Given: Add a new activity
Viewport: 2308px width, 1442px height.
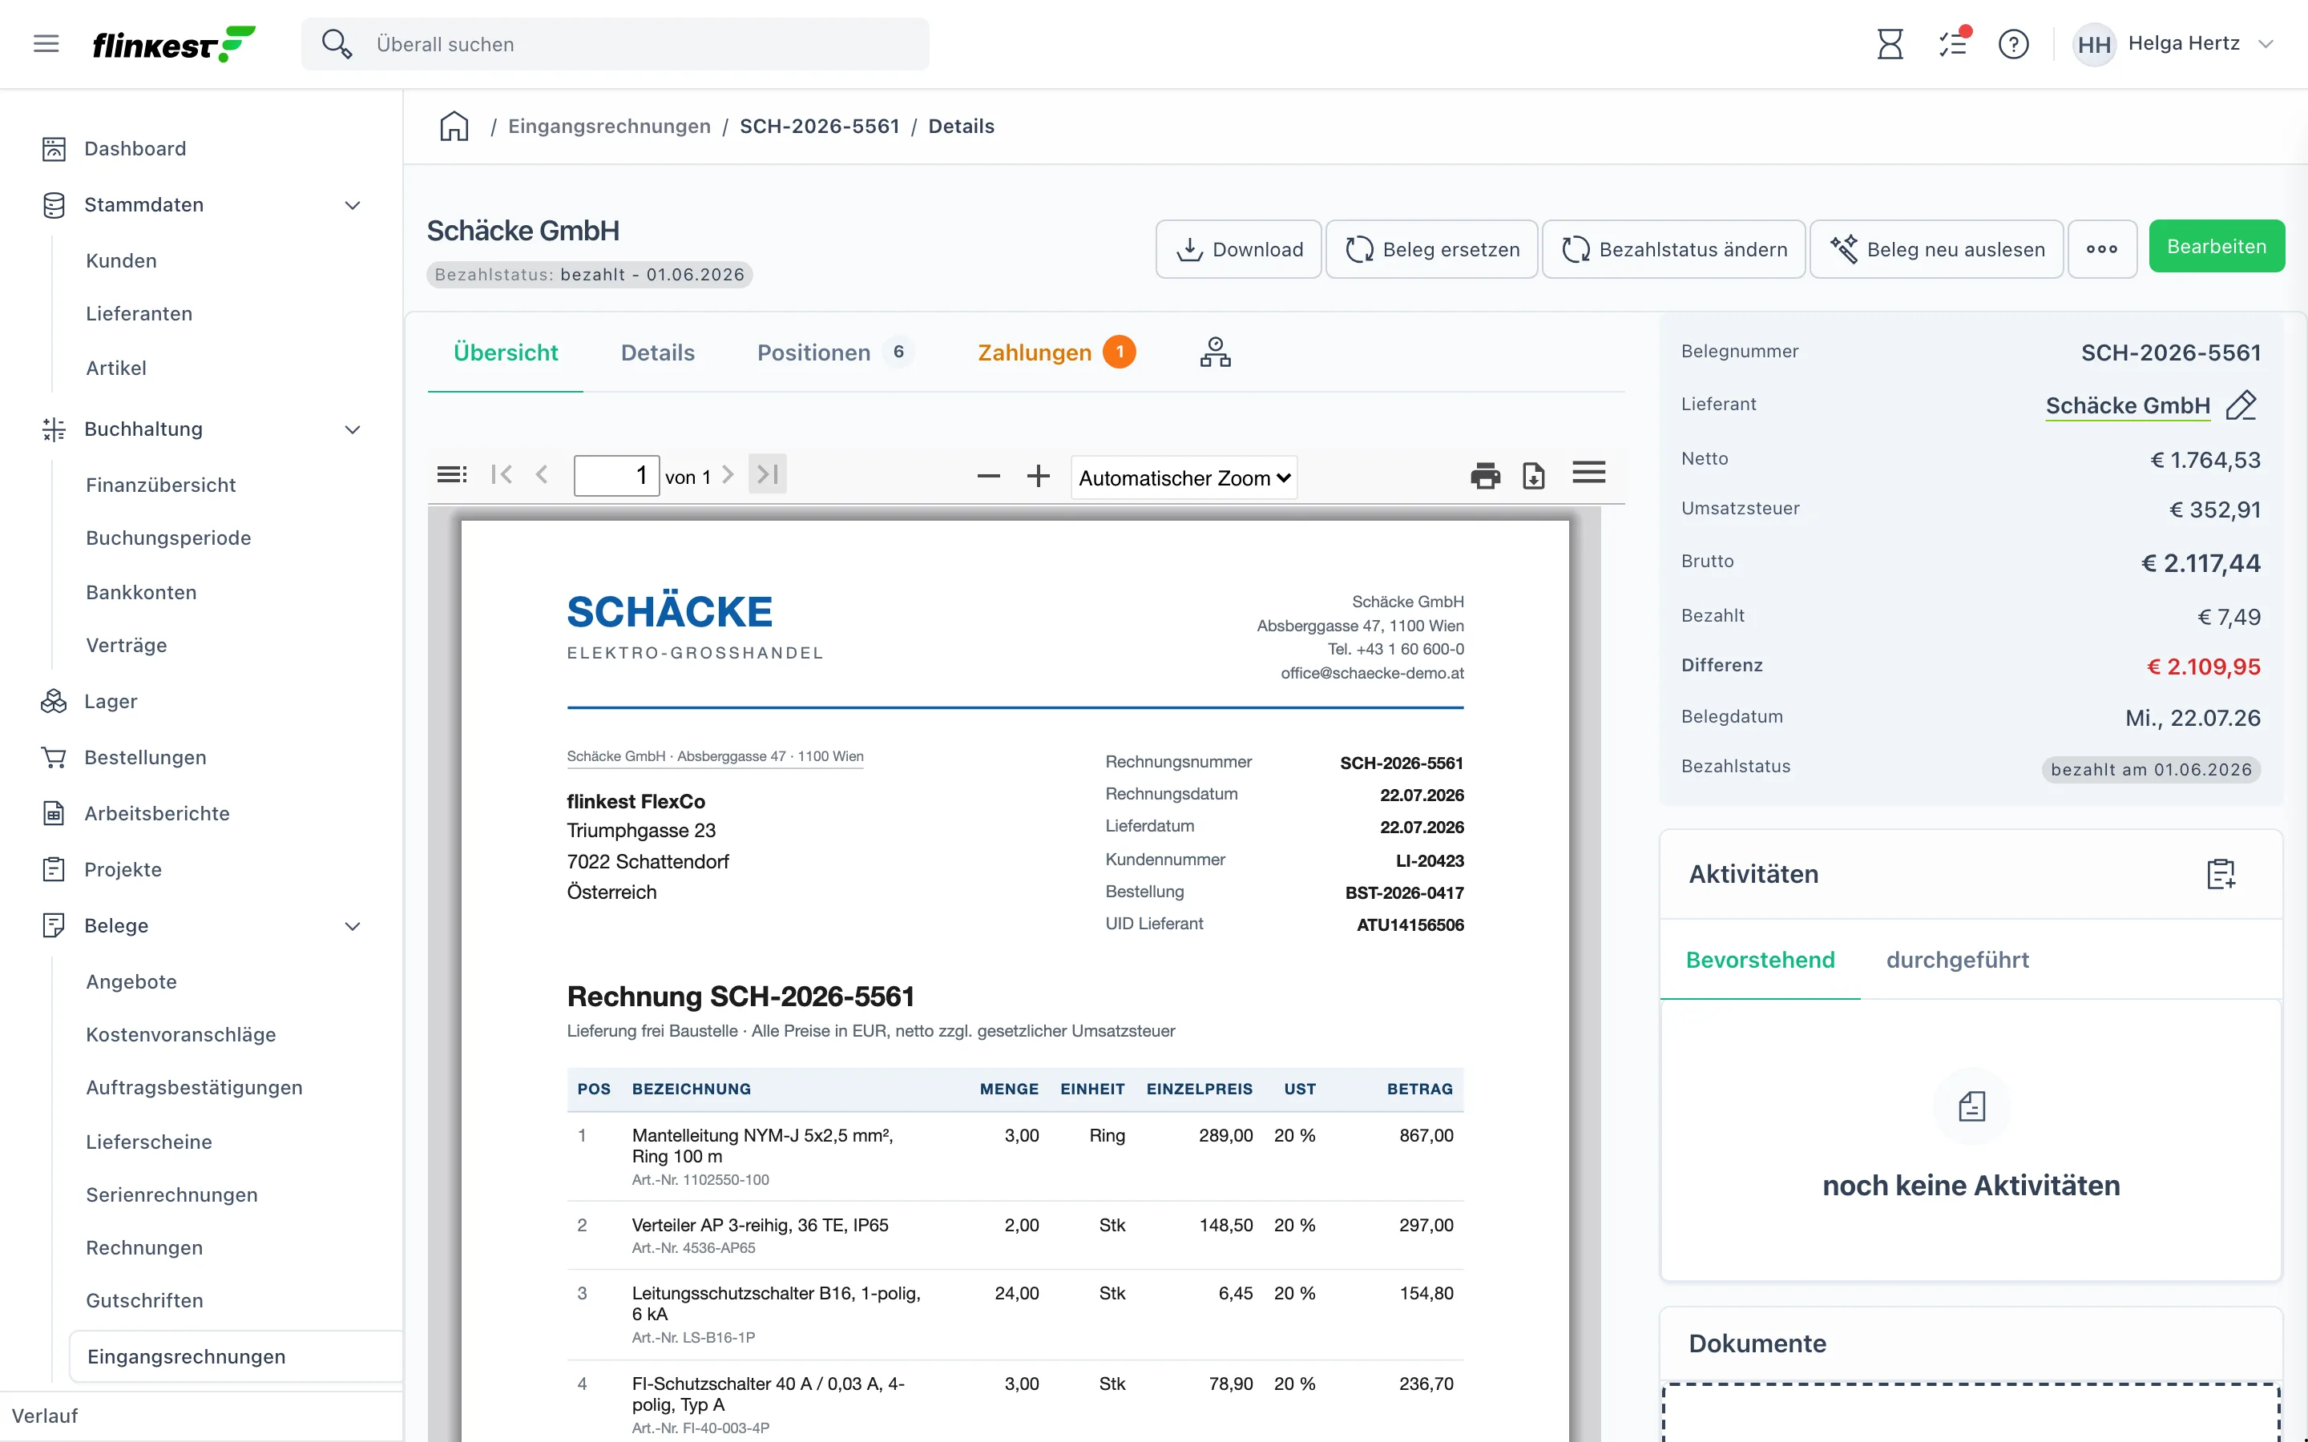Looking at the screenshot, I should [x=2221, y=873].
